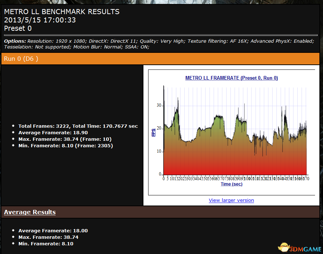Select the 'Run 0 (D6 )' orange header
This screenshot has width=323, height=254.
160,59
